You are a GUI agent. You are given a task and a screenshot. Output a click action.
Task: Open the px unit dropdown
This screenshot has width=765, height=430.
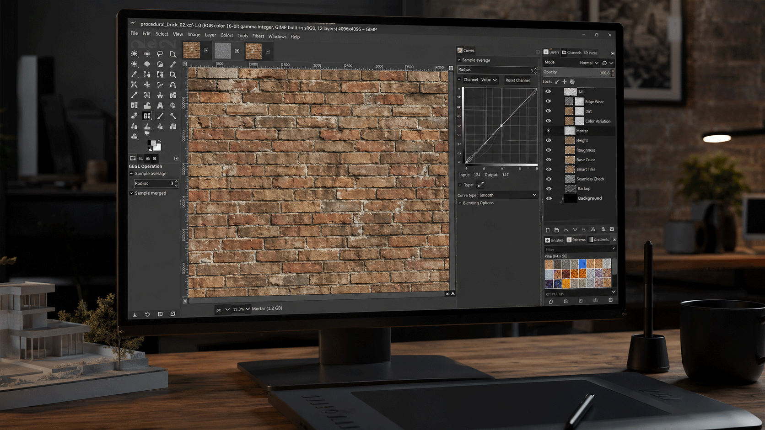[222, 309]
